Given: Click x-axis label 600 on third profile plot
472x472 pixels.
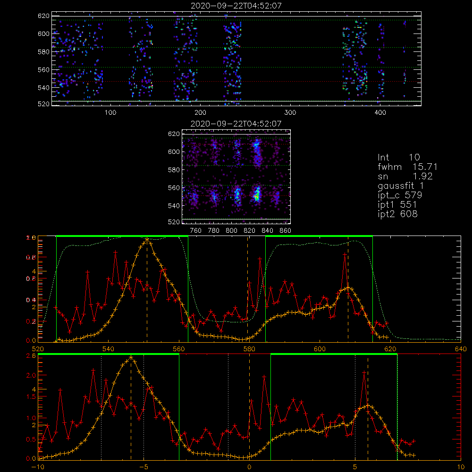Looking at the screenshot, I should click(320, 349).
